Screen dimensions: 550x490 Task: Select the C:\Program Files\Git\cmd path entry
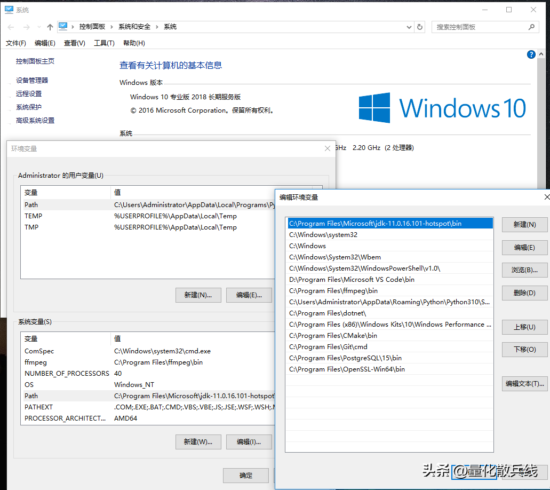(x=328, y=347)
